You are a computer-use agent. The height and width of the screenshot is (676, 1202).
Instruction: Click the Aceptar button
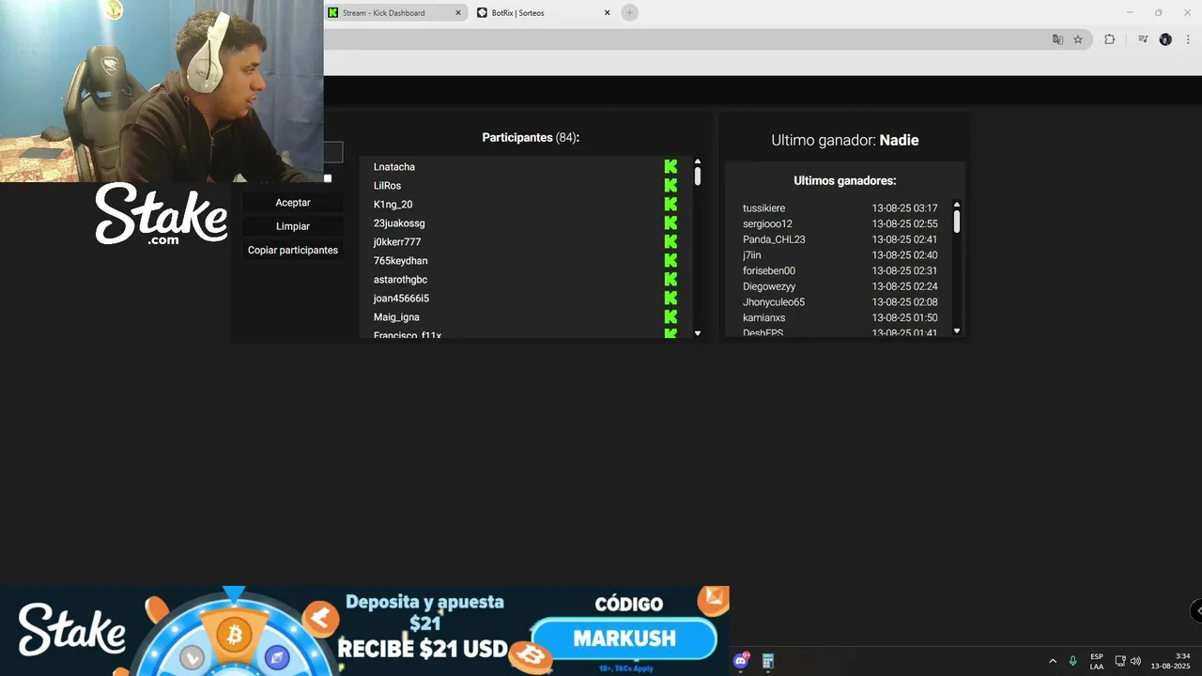[293, 202]
